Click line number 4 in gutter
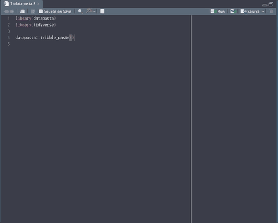 click(x=9, y=38)
